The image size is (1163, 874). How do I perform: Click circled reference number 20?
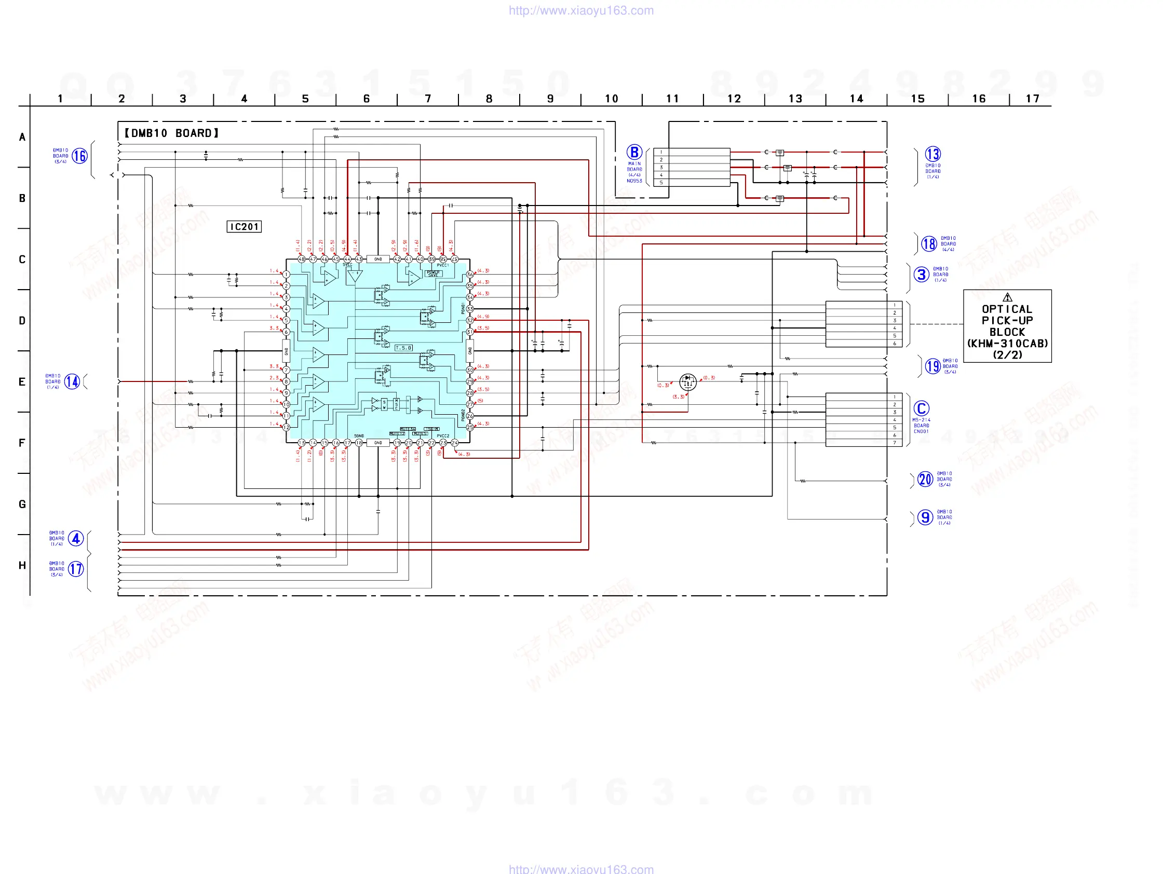(x=925, y=479)
